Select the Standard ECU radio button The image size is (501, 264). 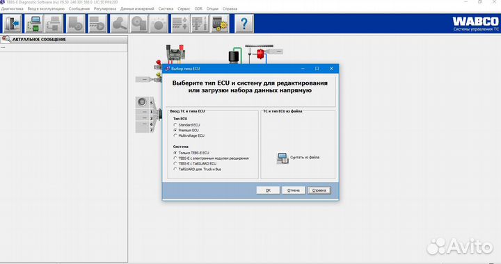[x=175, y=124]
